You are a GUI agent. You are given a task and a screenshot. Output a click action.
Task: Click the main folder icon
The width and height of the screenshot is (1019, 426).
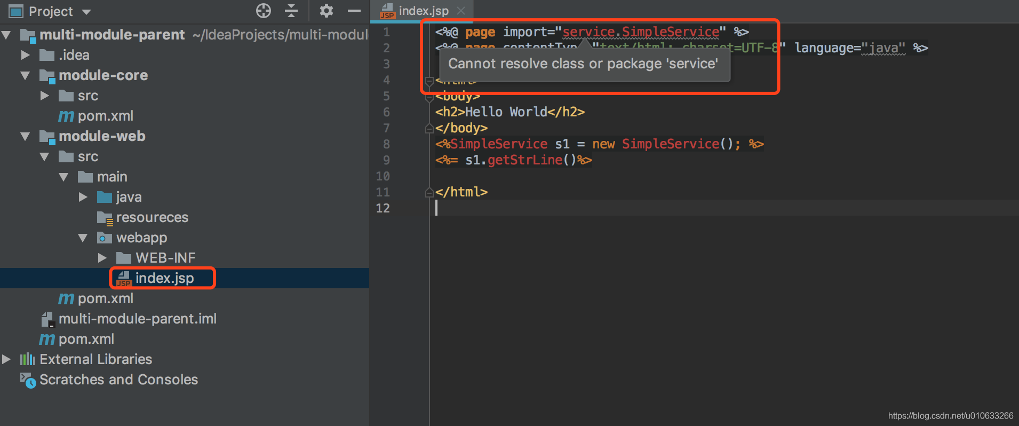[85, 177]
